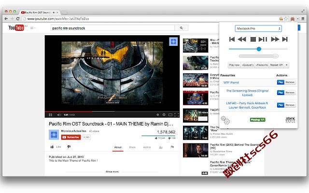The width and height of the screenshot is (309, 193).
Task: Skip to next track in XBMC popup
Action: (285, 40)
